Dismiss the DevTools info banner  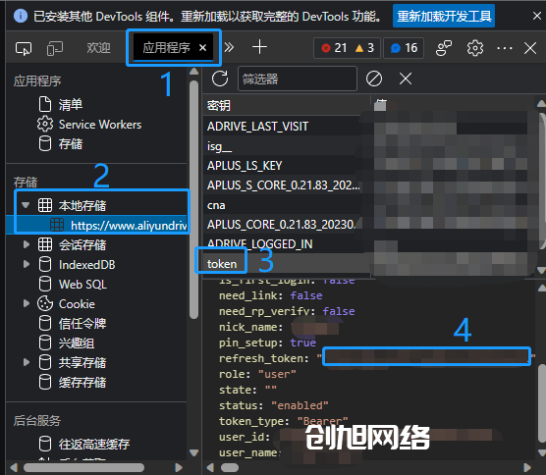coord(536,16)
